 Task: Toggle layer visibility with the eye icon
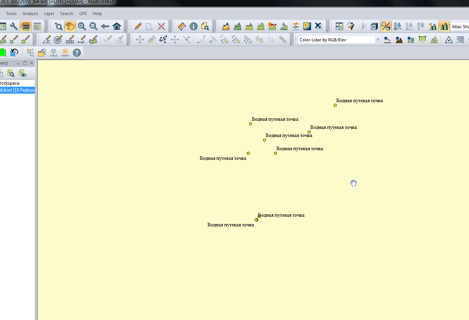point(23,74)
